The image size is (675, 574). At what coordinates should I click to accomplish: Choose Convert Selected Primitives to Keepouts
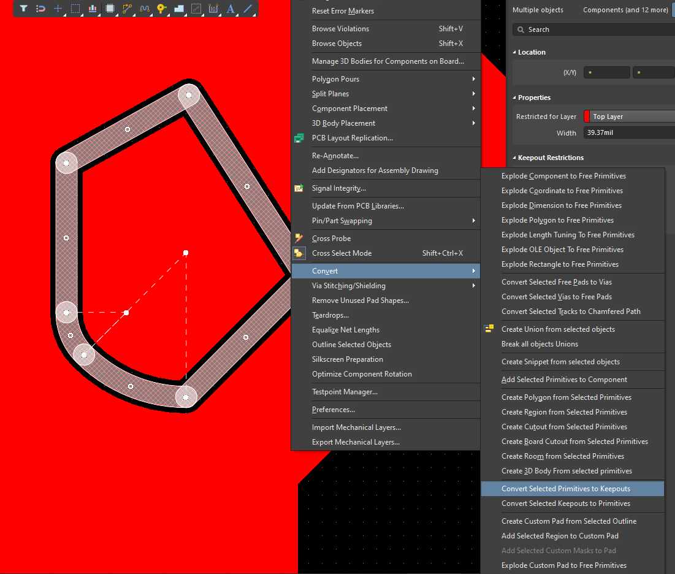[x=565, y=489]
